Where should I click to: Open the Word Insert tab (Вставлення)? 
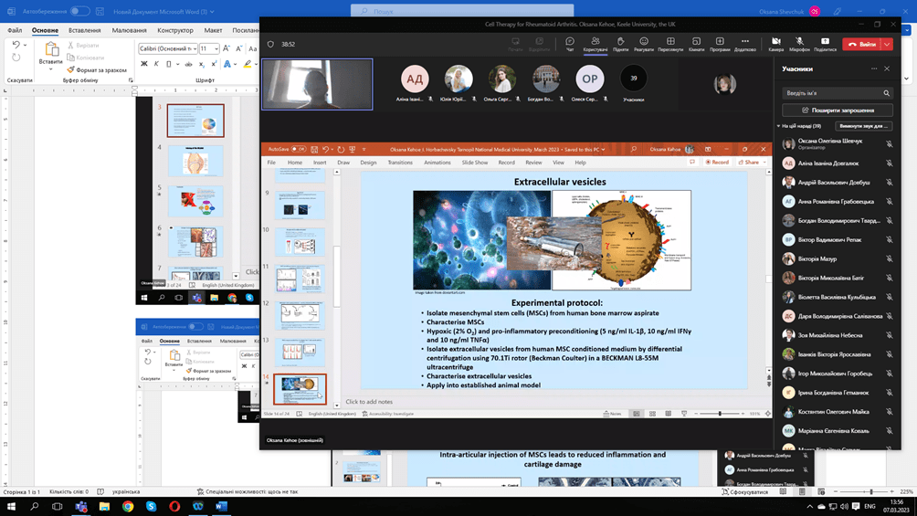(x=85, y=30)
